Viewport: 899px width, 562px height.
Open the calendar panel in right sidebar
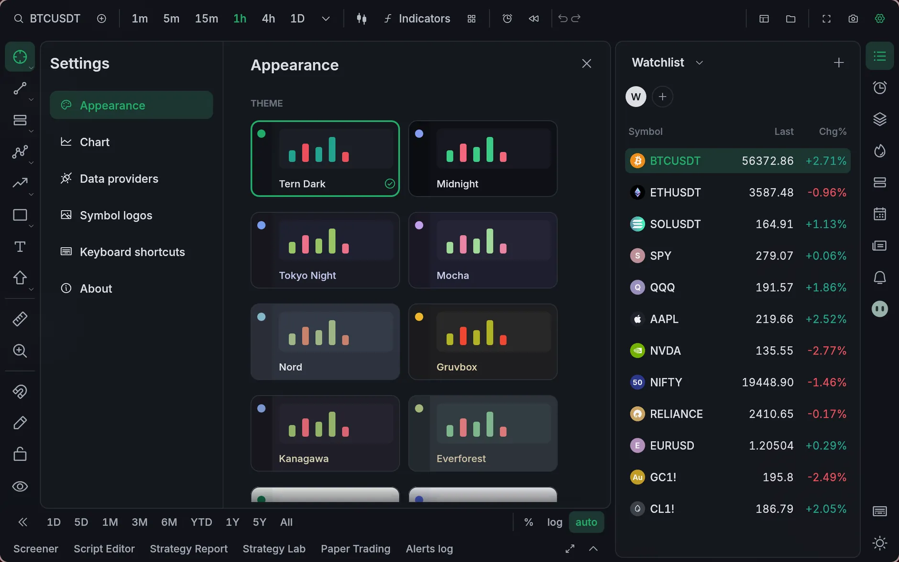pos(880,214)
